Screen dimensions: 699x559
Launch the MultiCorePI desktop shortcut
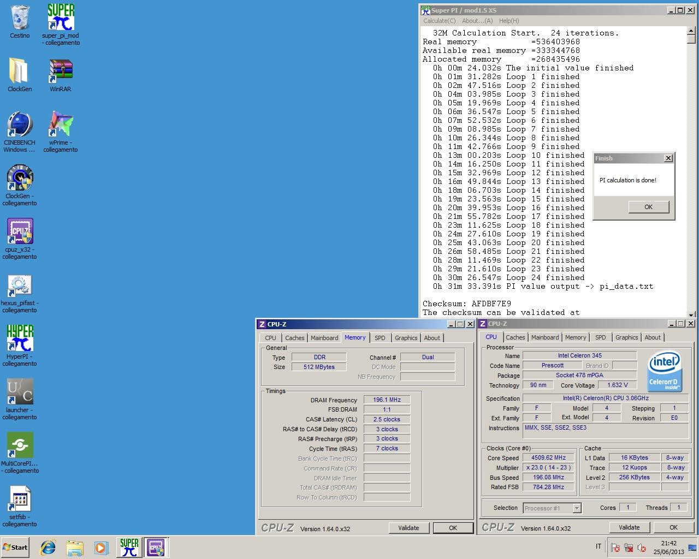point(20,453)
